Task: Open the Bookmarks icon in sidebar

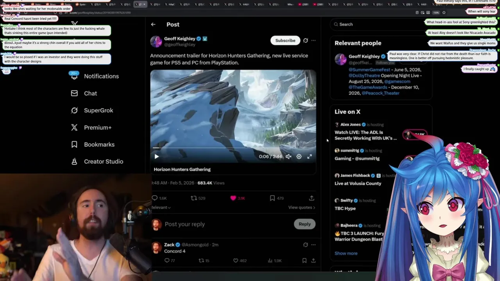Action: [74, 144]
